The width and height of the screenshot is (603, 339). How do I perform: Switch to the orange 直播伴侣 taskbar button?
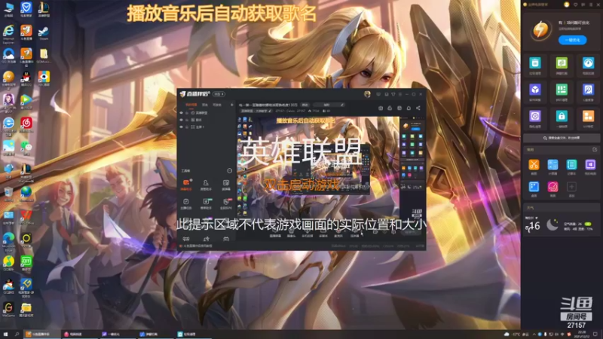41,334
